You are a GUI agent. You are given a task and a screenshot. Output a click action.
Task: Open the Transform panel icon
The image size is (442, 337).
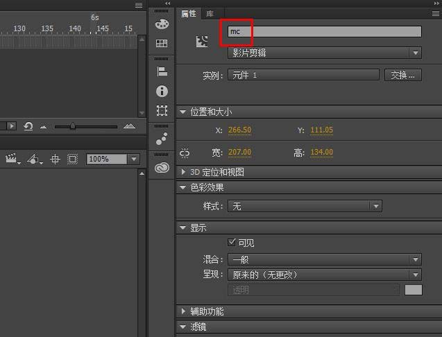pos(162,110)
